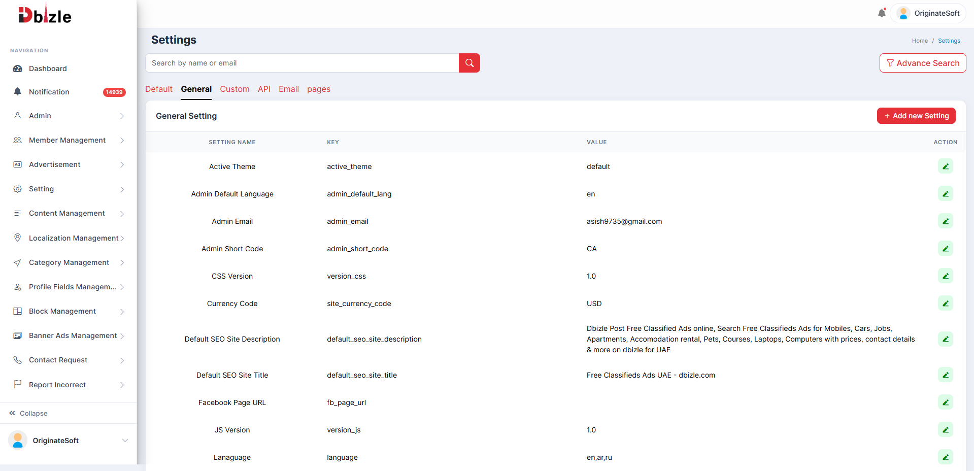The width and height of the screenshot is (974, 471).
Task: Click the Dbizle logo
Action: click(45, 15)
